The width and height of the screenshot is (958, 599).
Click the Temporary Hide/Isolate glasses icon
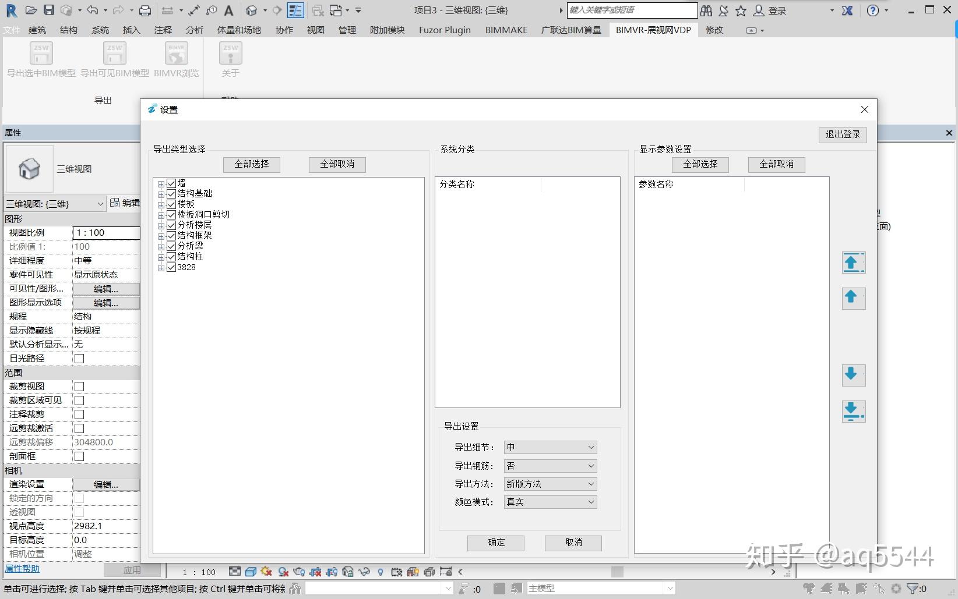[x=364, y=572]
